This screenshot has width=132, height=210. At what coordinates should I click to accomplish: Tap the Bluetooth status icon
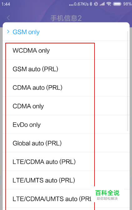(91, 4)
